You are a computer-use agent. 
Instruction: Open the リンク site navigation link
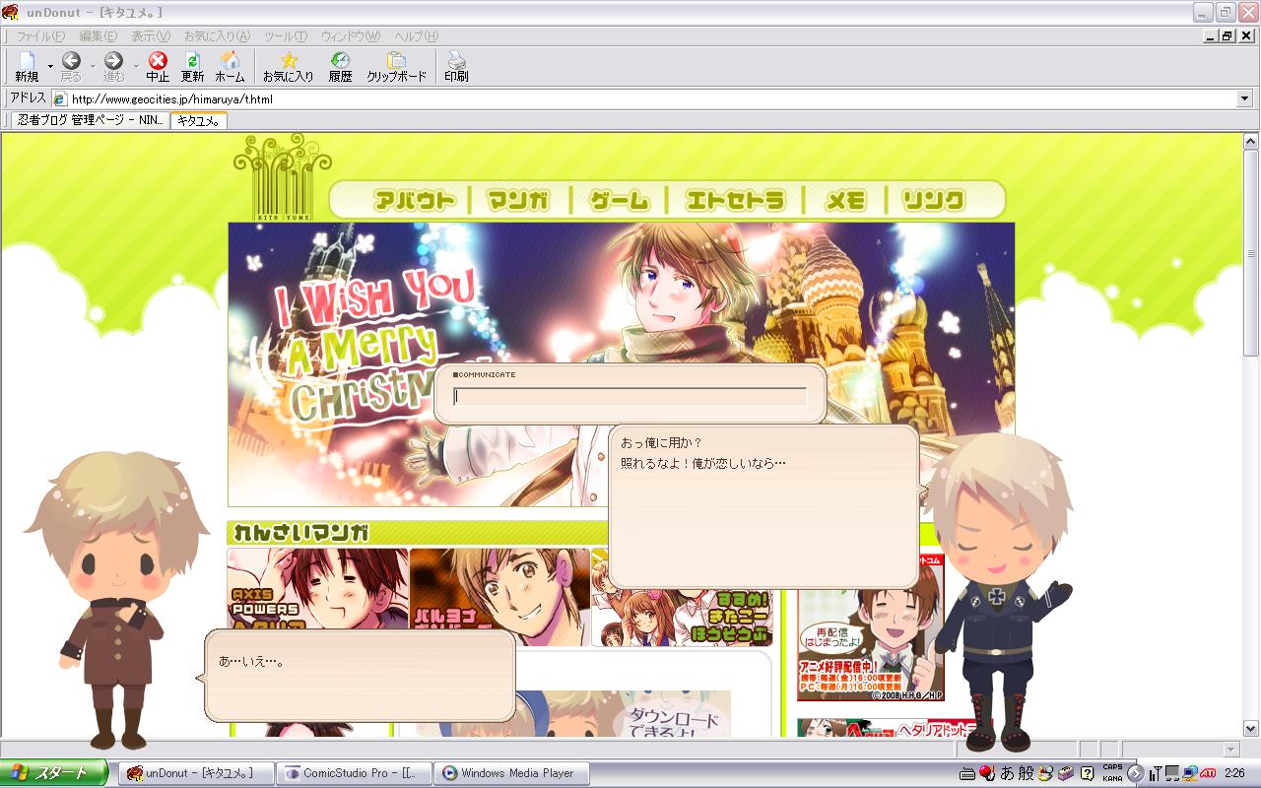click(933, 201)
